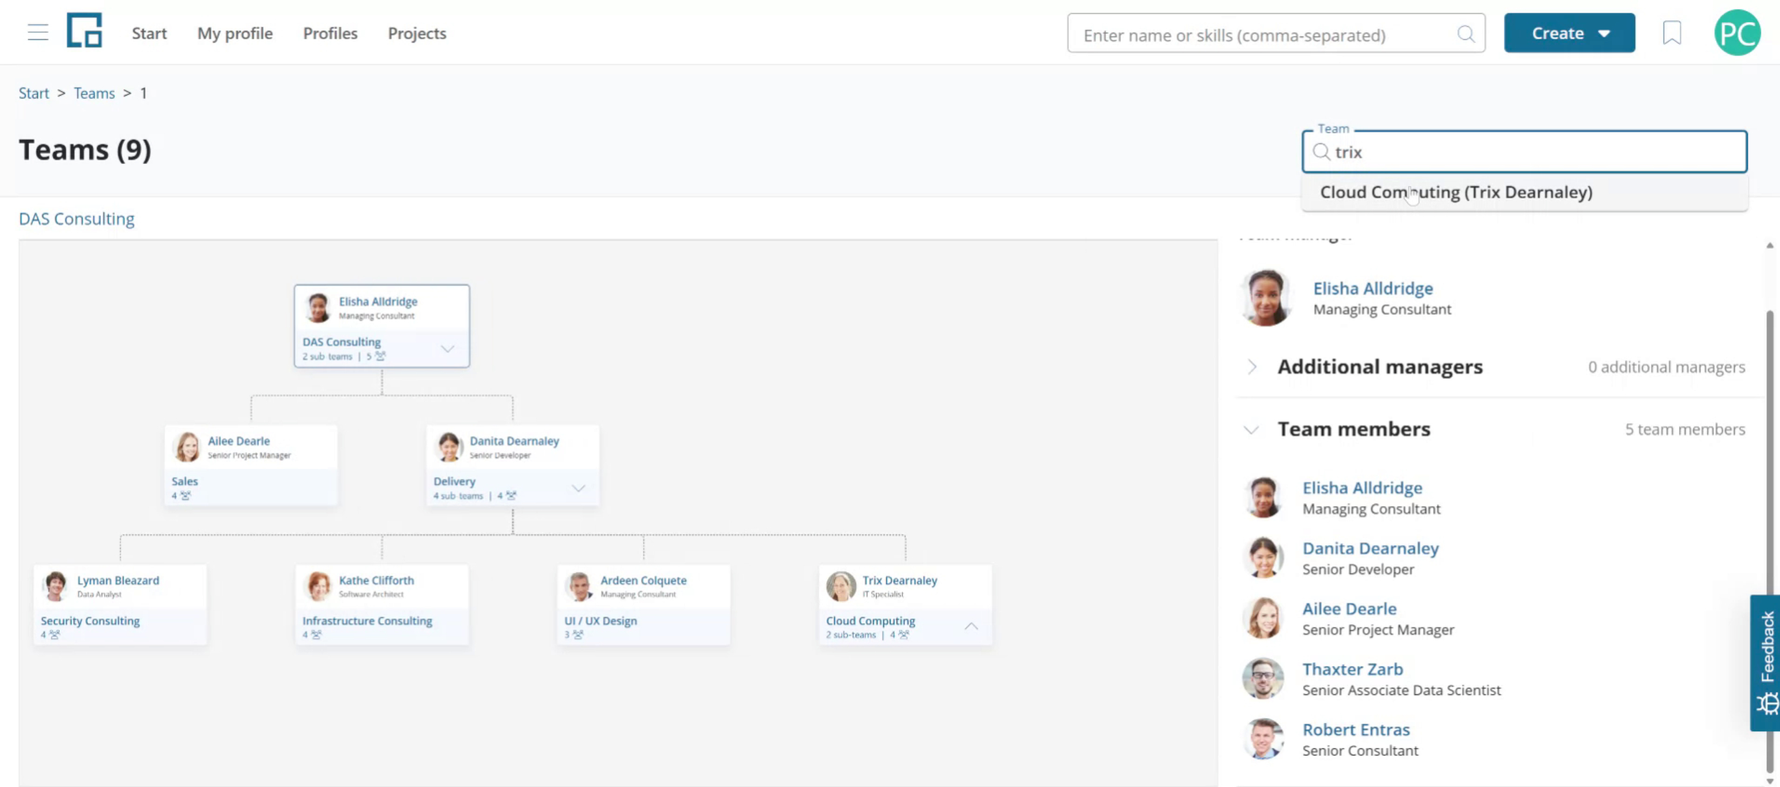Go to the Start menu item
This screenshot has width=1780, height=787.
click(x=149, y=33)
